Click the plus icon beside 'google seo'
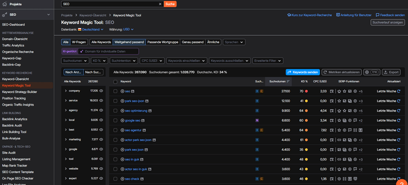 click(122, 120)
